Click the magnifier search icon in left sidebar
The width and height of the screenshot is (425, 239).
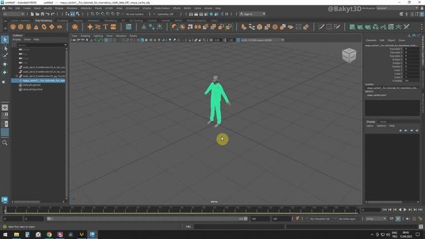5,143
